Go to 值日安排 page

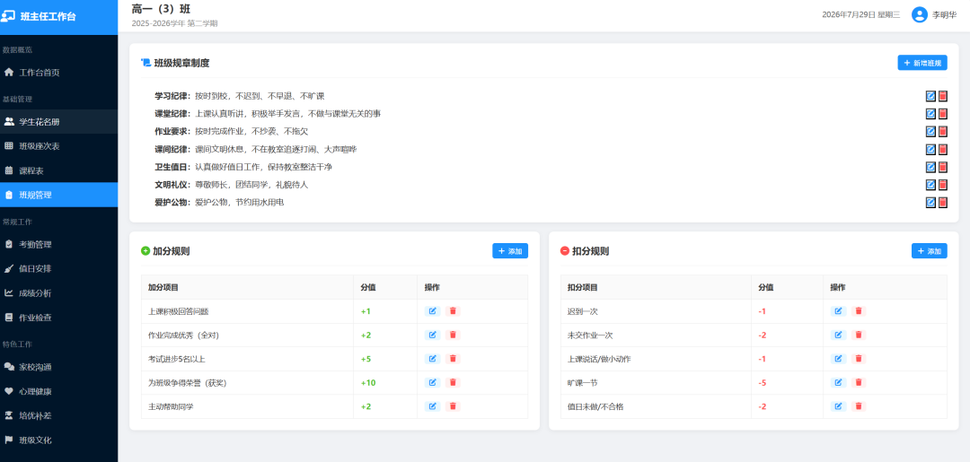(x=58, y=268)
